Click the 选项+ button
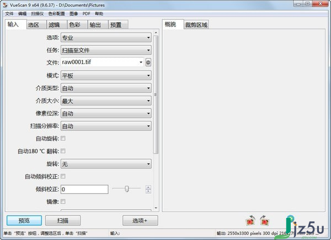 140,220
